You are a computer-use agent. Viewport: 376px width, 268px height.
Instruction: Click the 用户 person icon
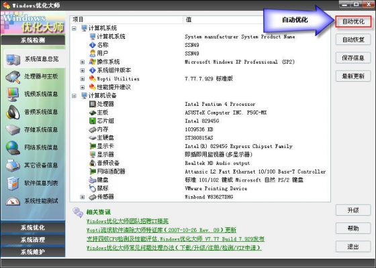pyautogui.click(x=93, y=54)
